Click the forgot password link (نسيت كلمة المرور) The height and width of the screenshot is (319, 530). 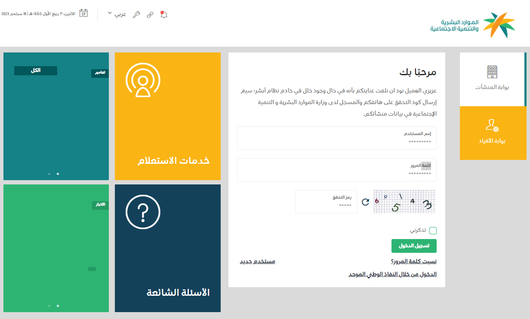413,261
